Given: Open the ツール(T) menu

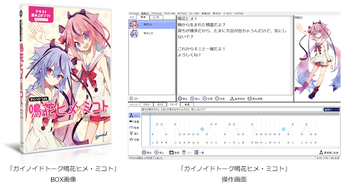Looking at the screenshot, I should click(x=227, y=13).
